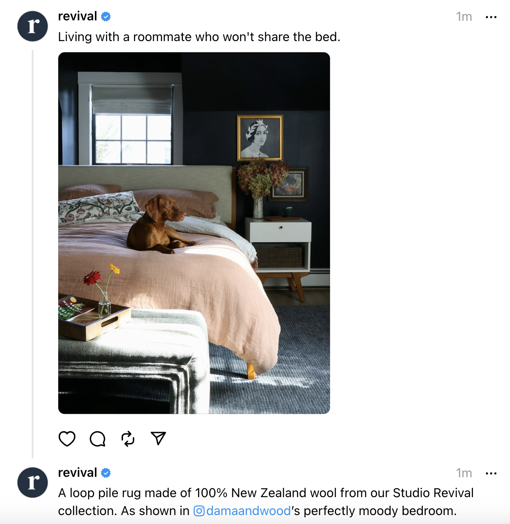Viewport: 510px width, 524px height.
Task: Open the bedroom photo with dog
Action: pos(194,233)
